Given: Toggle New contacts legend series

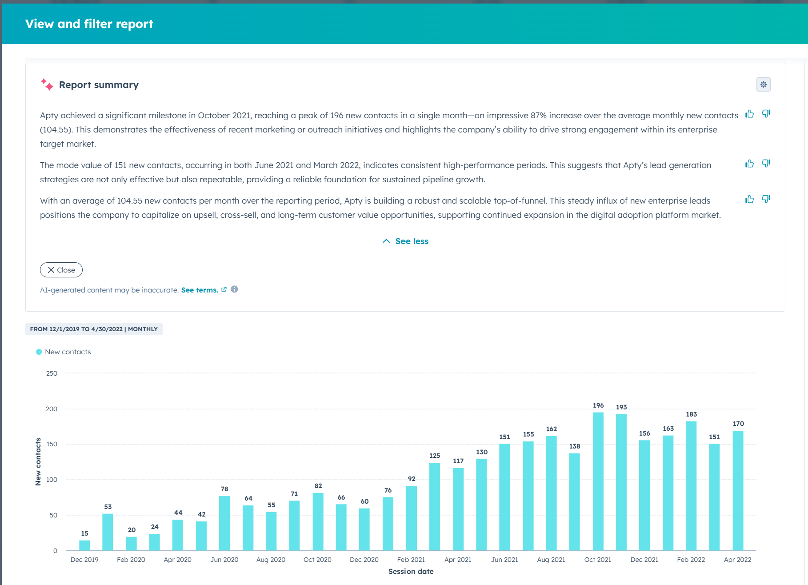Looking at the screenshot, I should tap(64, 352).
